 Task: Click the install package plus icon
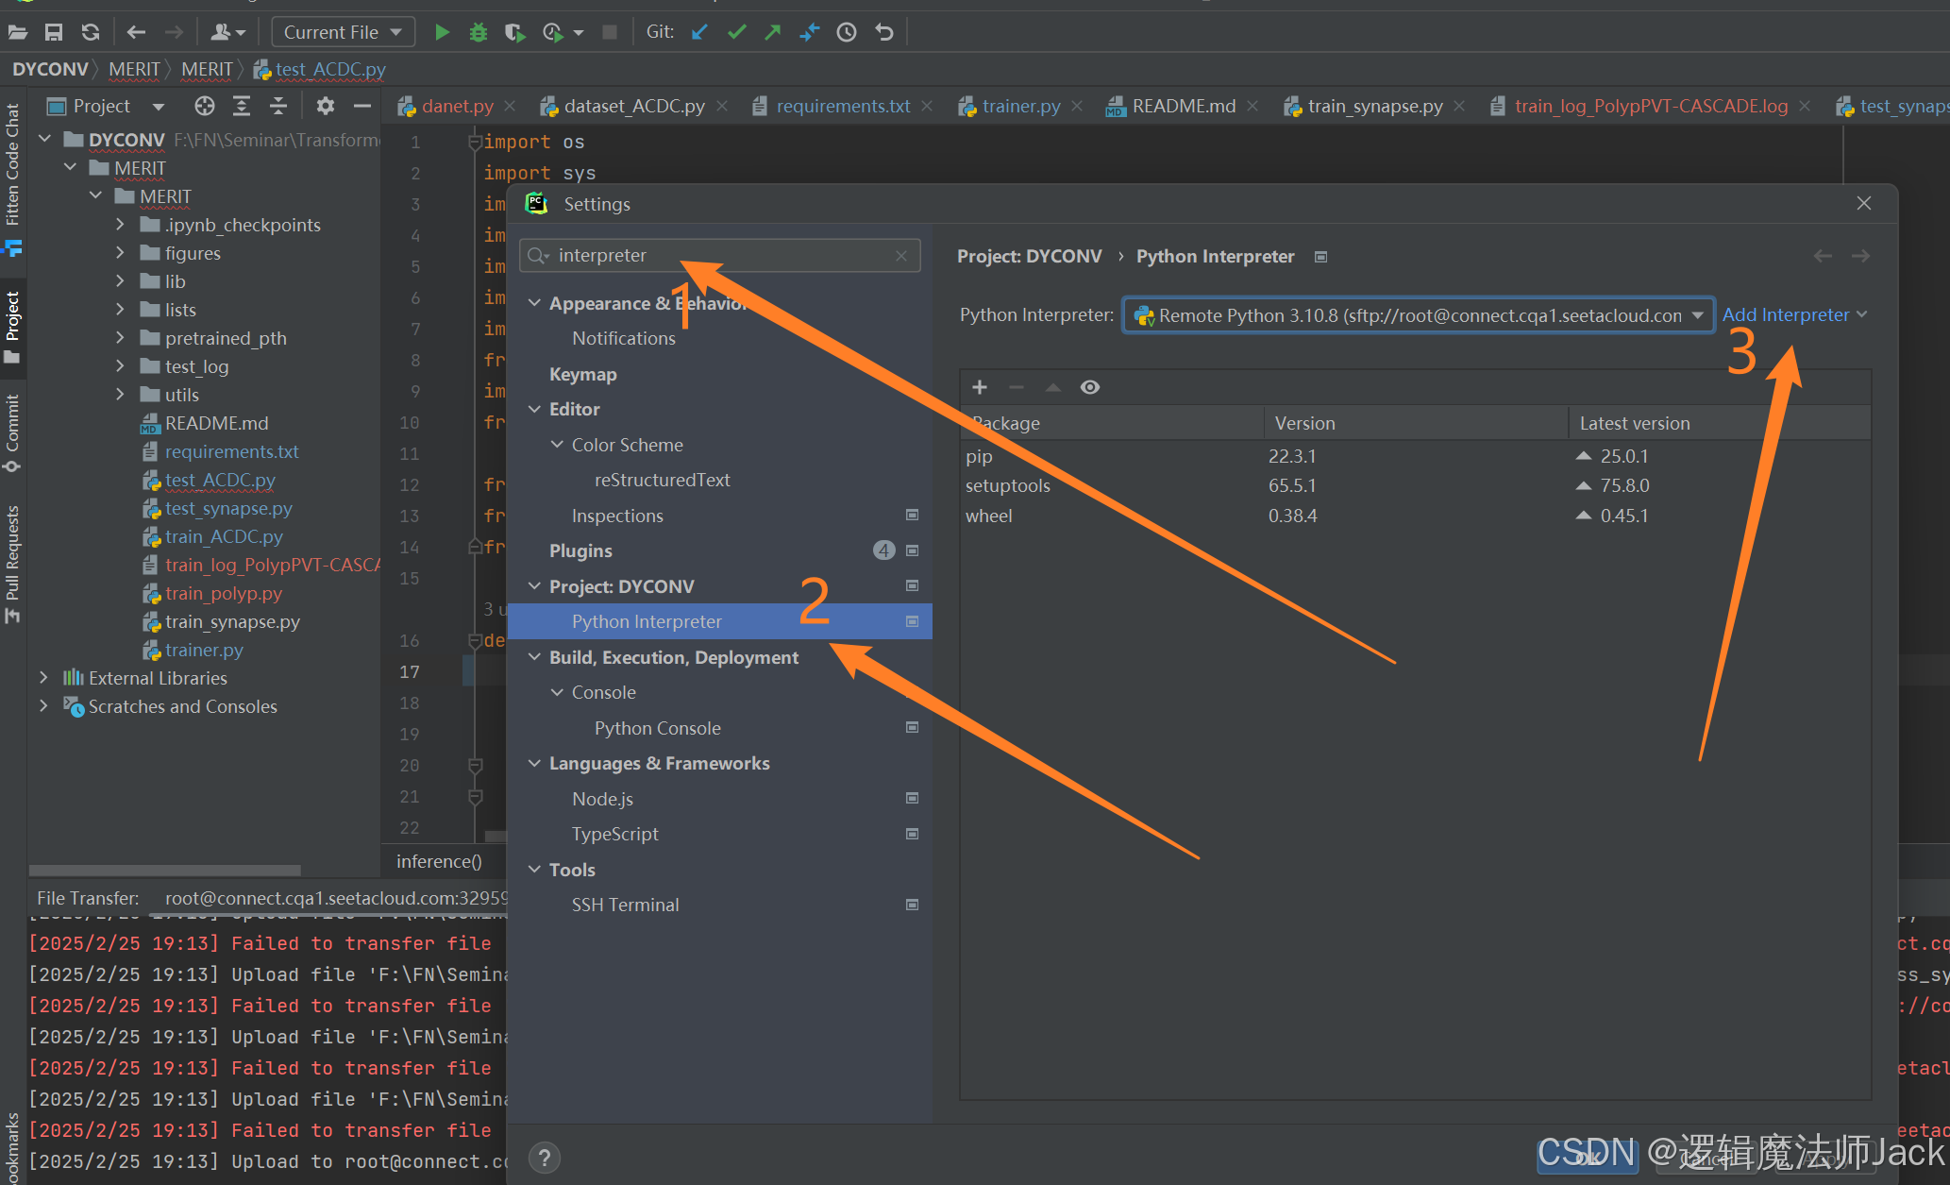[980, 387]
